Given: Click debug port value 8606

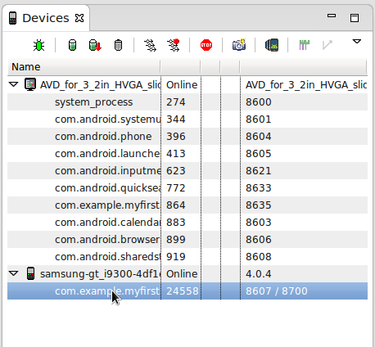Looking at the screenshot, I should tap(259, 240).
